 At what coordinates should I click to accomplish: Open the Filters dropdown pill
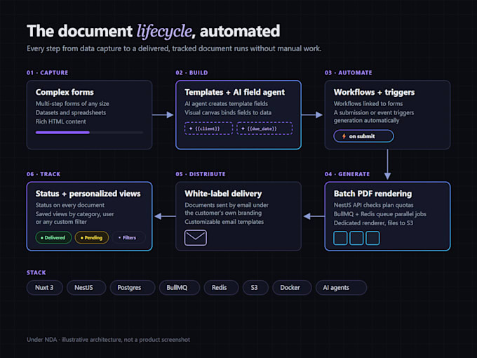[128, 238]
